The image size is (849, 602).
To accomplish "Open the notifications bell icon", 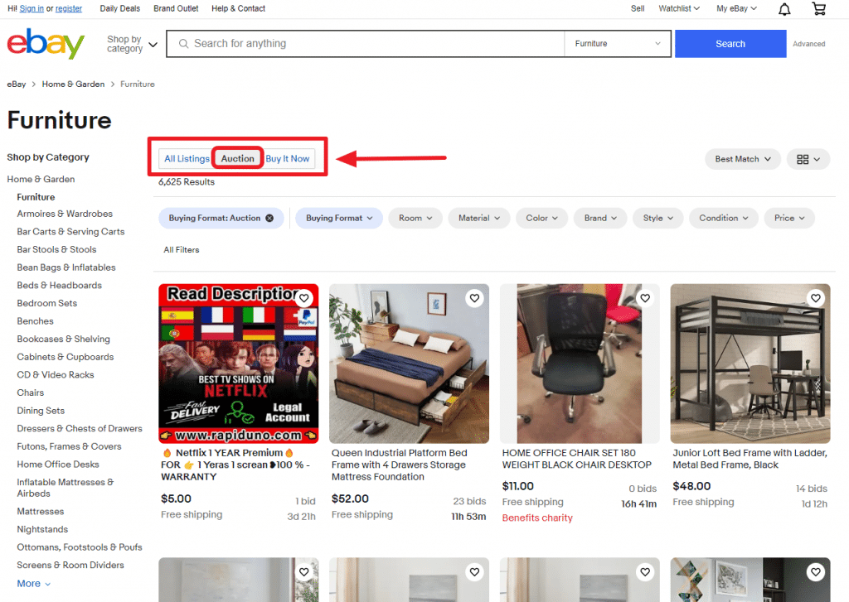I will 784,9.
